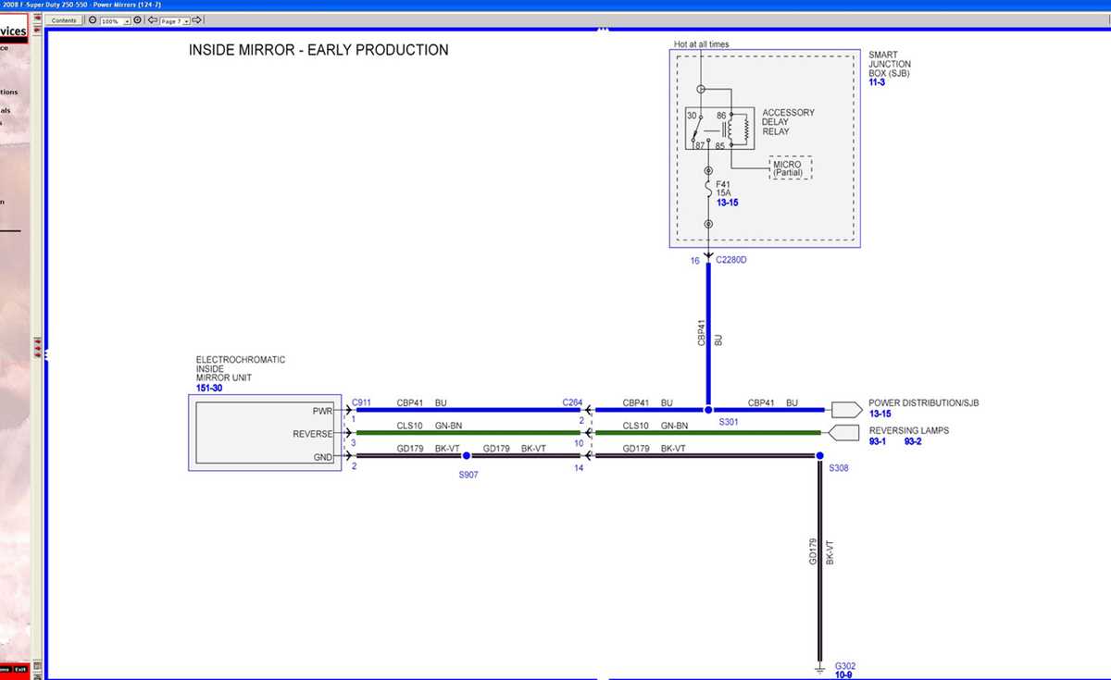Follow the G302 ground reference 10-9
The height and width of the screenshot is (680, 1111).
[x=843, y=675]
